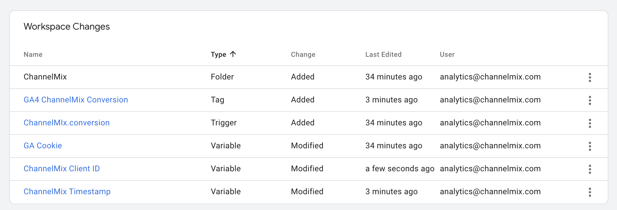Open more actions for GA Cookie variable
The height and width of the screenshot is (210, 617).
pos(590,146)
